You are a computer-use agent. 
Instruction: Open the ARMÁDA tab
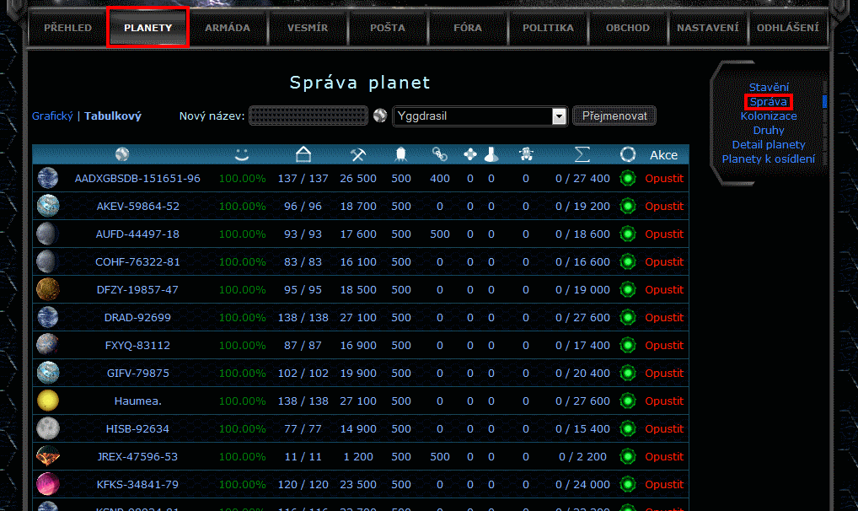click(228, 28)
